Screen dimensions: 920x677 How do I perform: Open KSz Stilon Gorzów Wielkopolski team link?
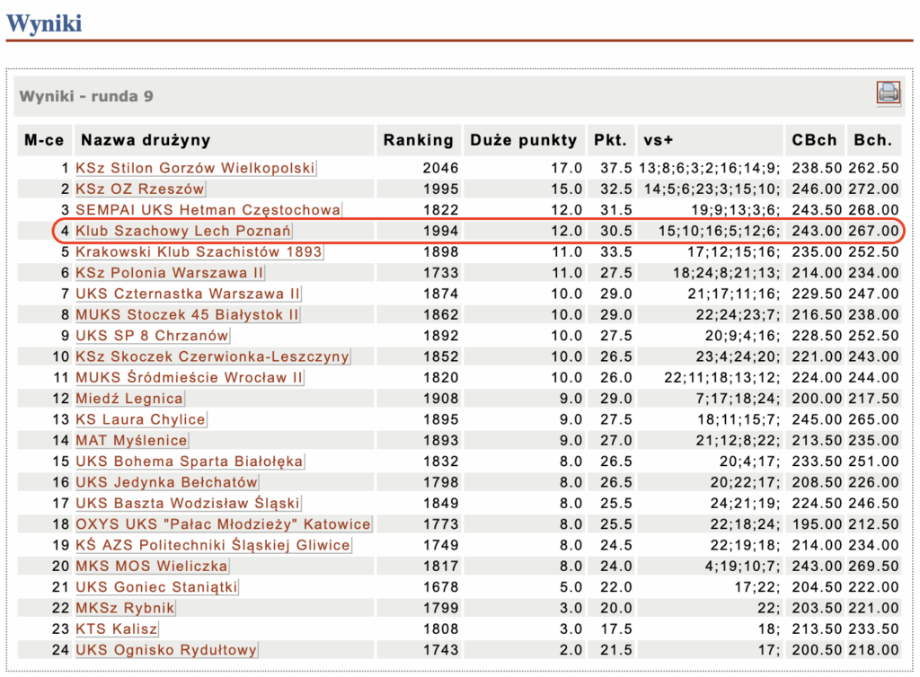click(x=195, y=168)
